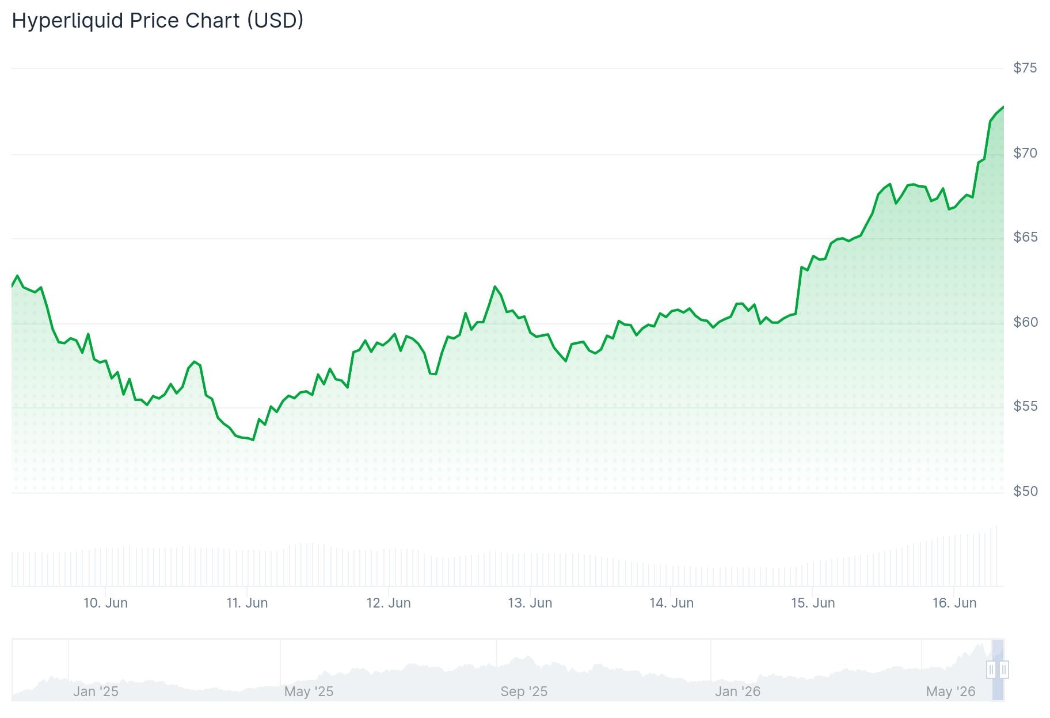The width and height of the screenshot is (1050, 718).
Task: Click the 'Hyperliquid Price Chart (USD)' title
Action: tap(157, 21)
